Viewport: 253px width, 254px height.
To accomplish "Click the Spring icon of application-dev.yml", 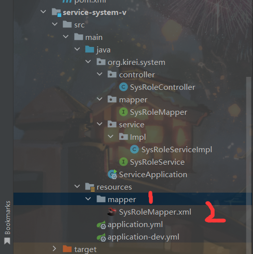I will point(101,237).
